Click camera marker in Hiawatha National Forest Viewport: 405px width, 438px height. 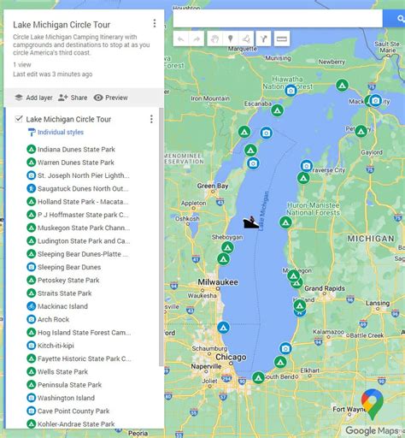tap(291, 91)
